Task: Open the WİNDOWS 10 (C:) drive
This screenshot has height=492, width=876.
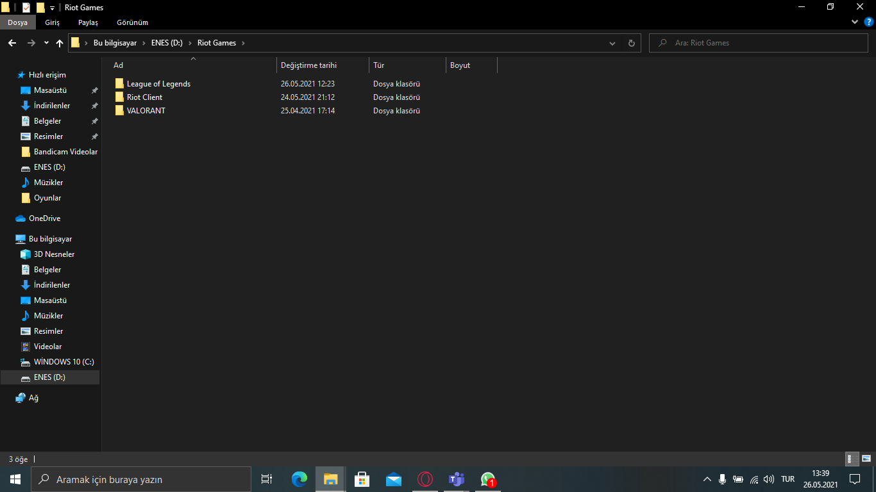Action: coord(63,362)
